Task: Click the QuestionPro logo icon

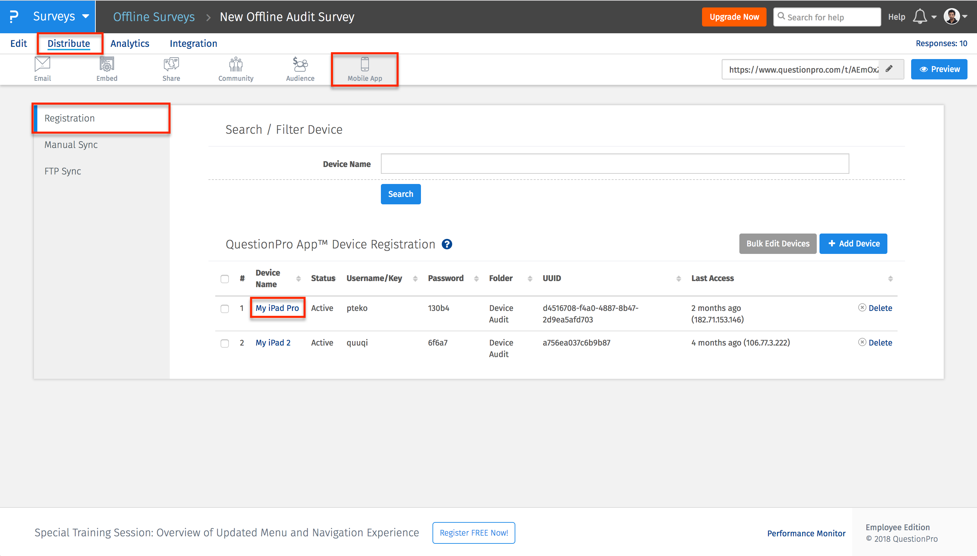Action: [x=14, y=16]
